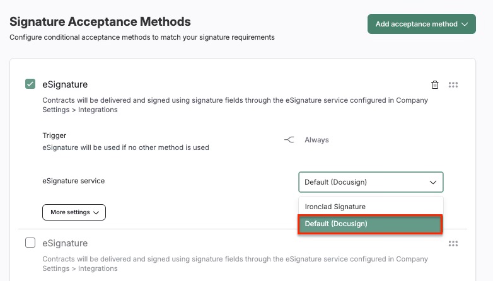The image size is (493, 281).
Task: Click the Trigger label
Action: 54,135
